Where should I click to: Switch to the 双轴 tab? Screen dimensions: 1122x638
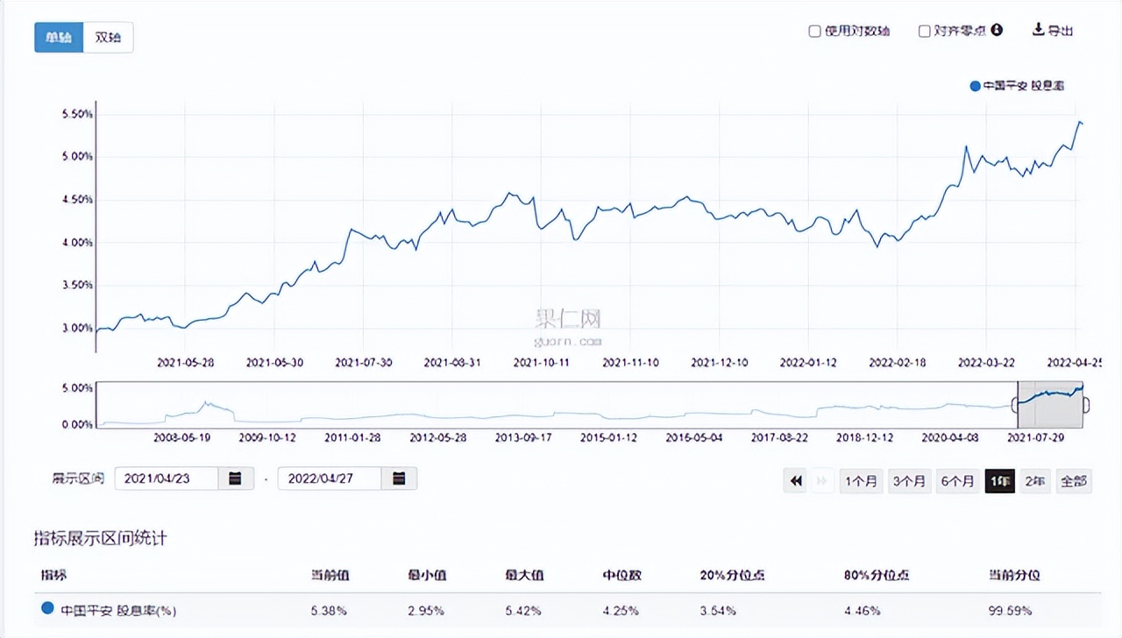click(108, 37)
